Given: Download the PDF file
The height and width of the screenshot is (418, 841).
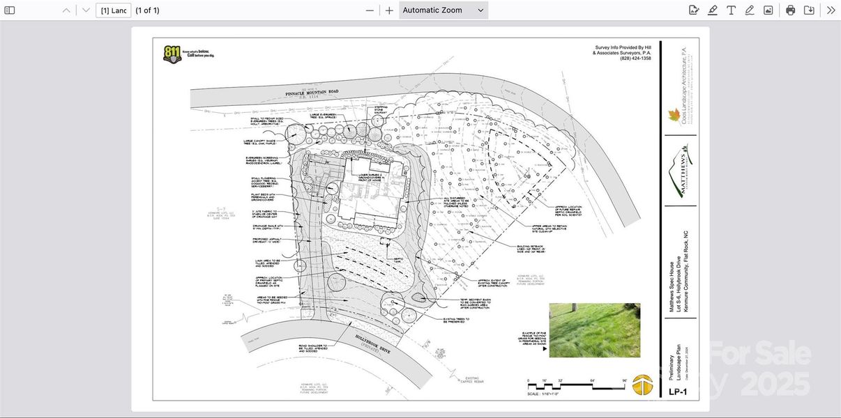Looking at the screenshot, I should 809,10.
